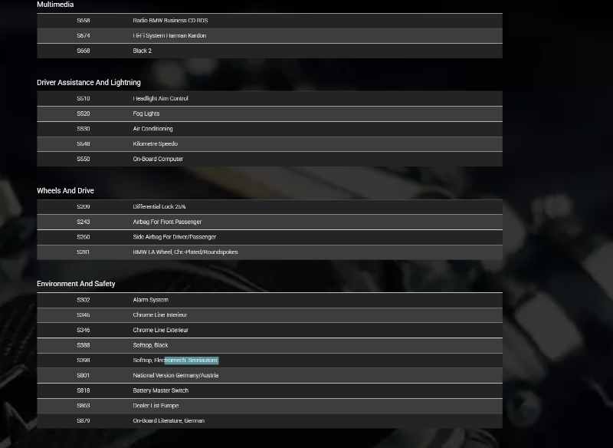Click Airbag For Front Passenger text
The width and height of the screenshot is (613, 448).
pos(167,222)
